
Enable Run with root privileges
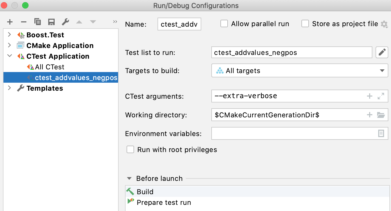point(130,149)
